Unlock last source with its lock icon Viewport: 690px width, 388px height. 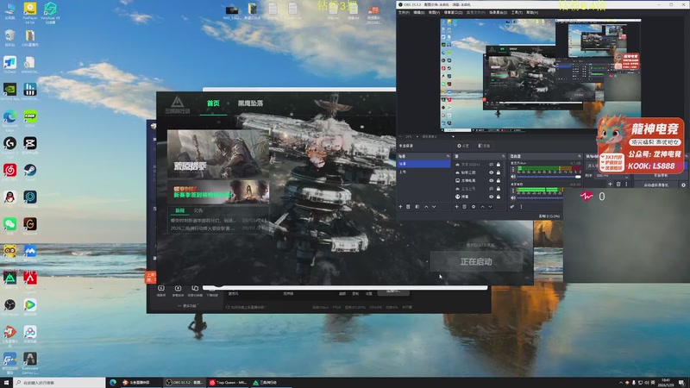499,197
